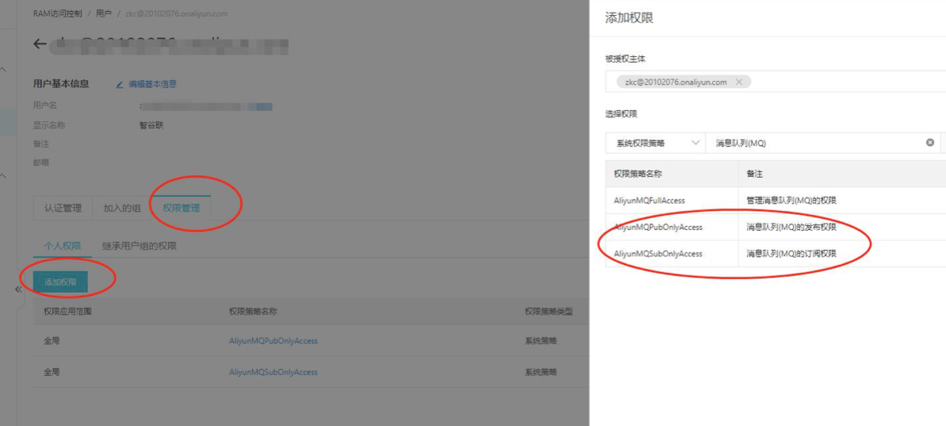Select the 权限管理 tab
The image size is (946, 426).
(182, 208)
